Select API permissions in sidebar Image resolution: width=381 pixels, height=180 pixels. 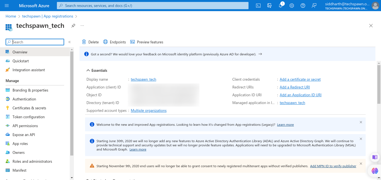(x=25, y=126)
